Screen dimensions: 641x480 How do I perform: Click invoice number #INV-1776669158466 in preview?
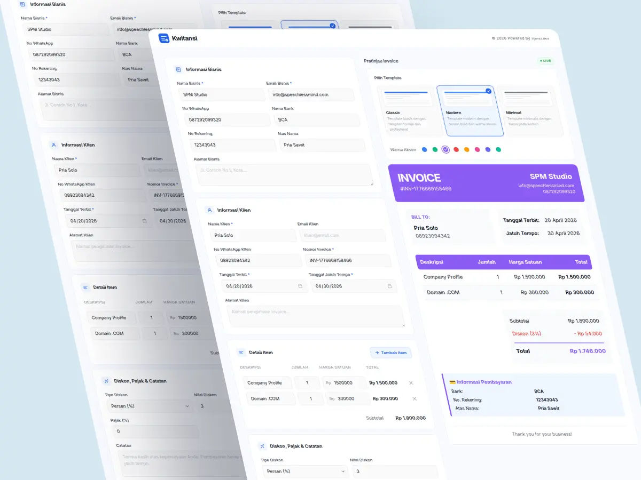click(426, 189)
